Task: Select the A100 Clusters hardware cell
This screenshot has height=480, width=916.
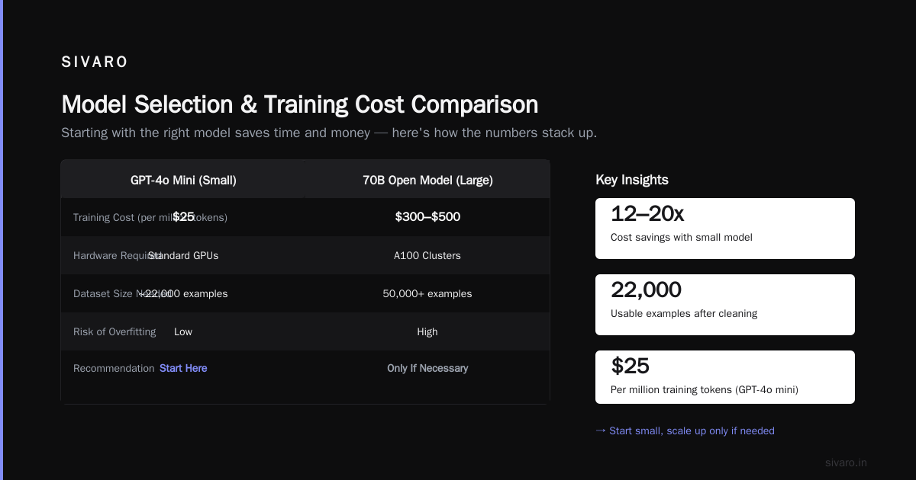Action: tap(427, 255)
